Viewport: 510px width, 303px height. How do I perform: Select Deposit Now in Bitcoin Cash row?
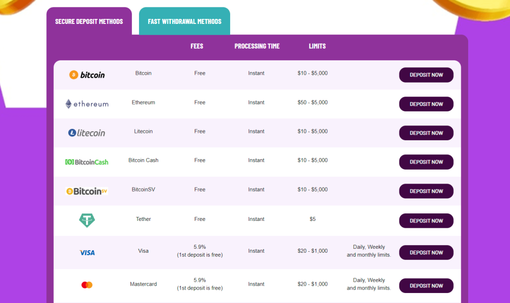[x=426, y=162]
